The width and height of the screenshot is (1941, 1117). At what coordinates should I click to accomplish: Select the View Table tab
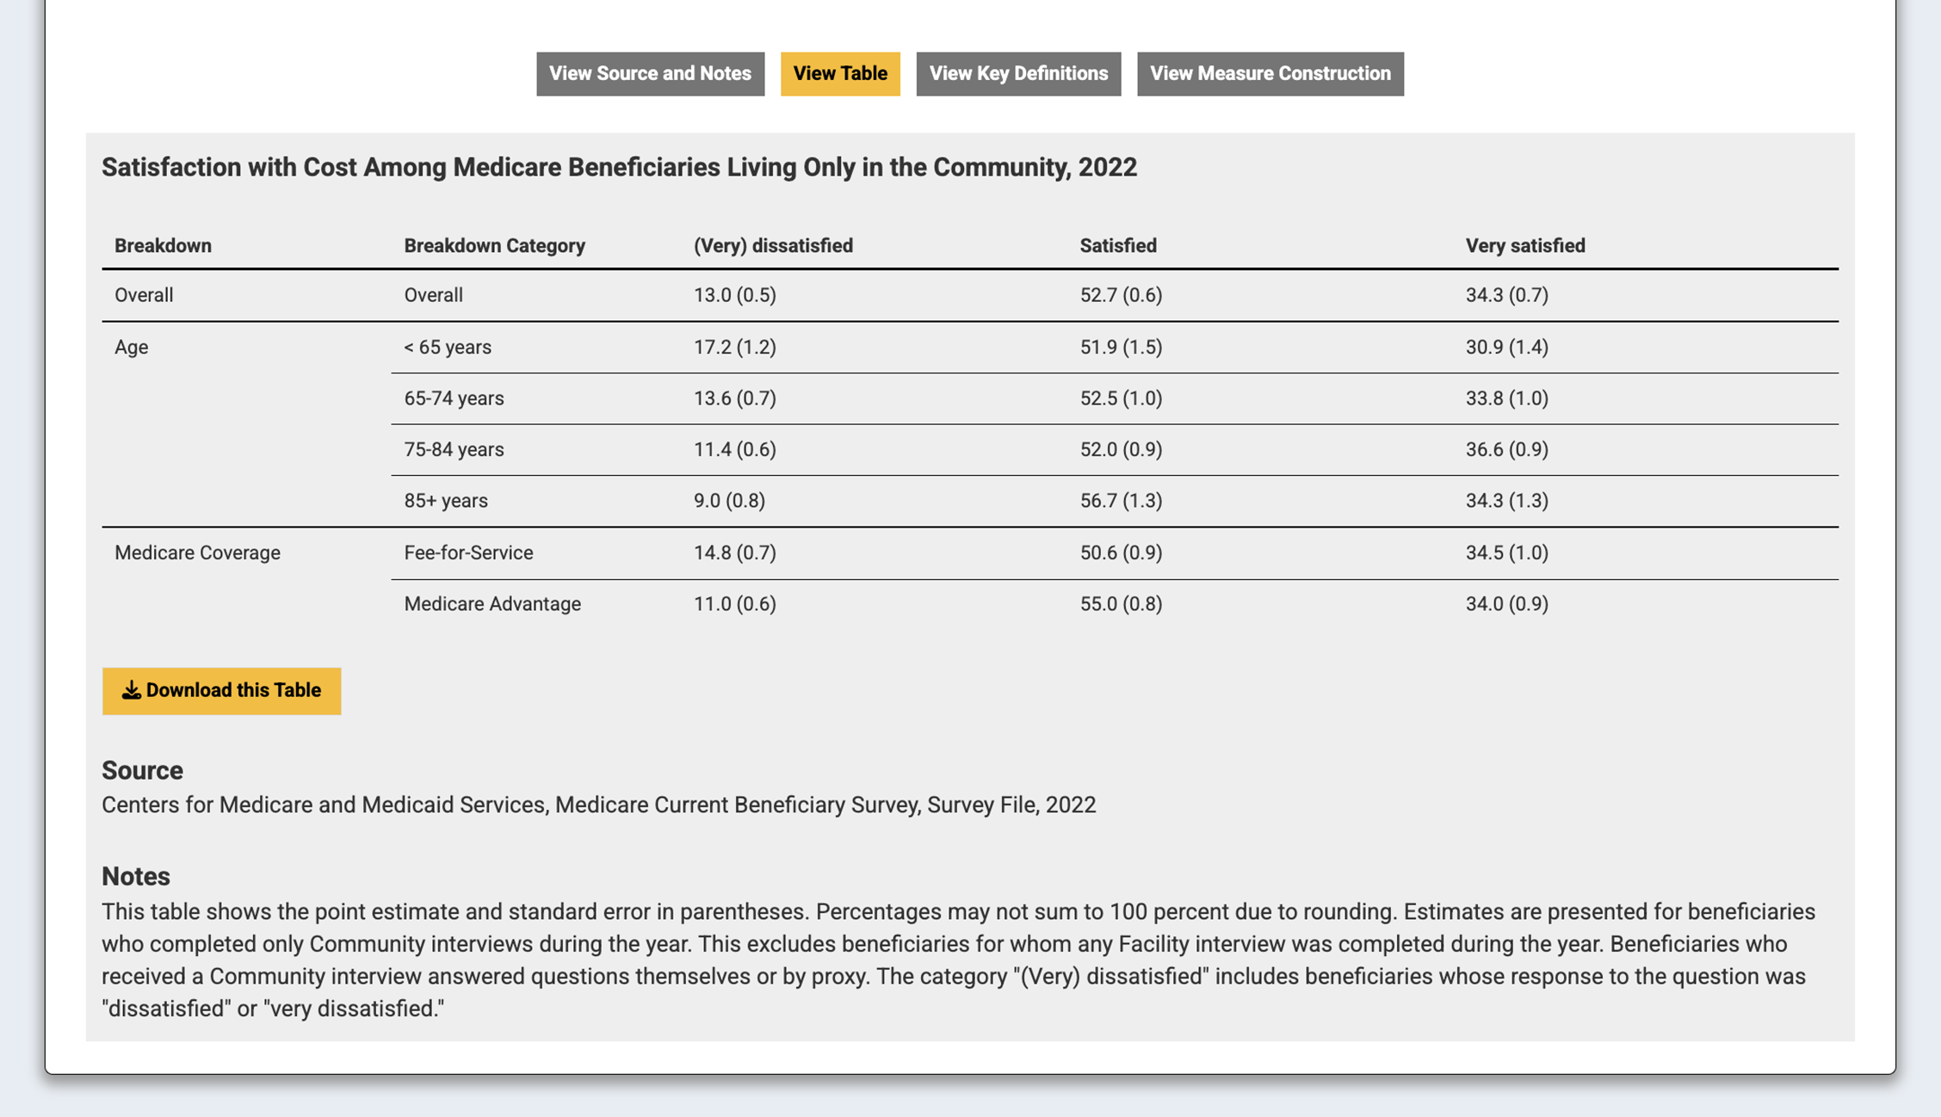839,74
